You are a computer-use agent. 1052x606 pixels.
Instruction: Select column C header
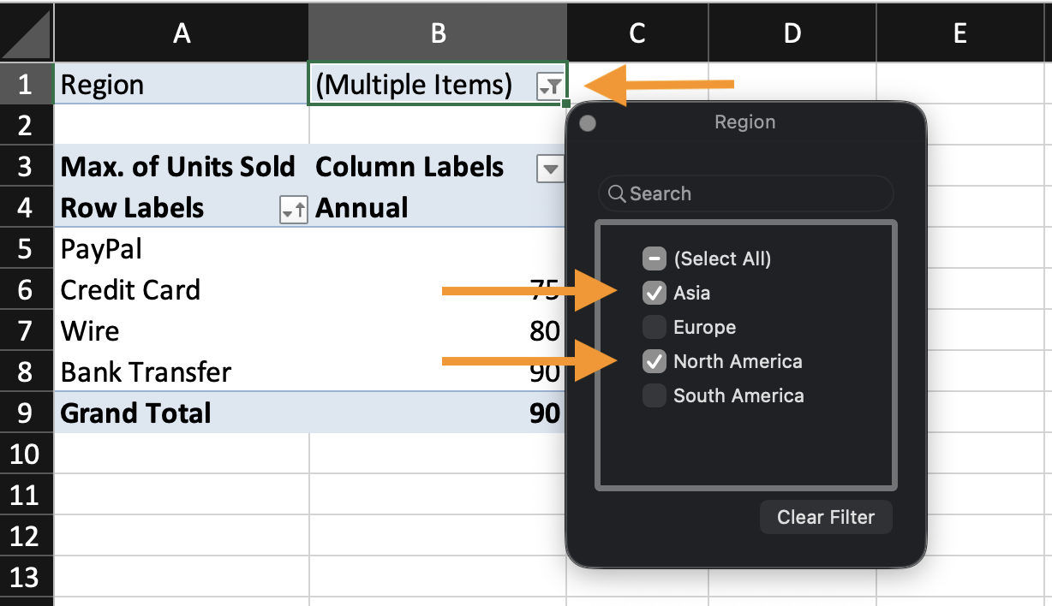pyautogui.click(x=637, y=33)
